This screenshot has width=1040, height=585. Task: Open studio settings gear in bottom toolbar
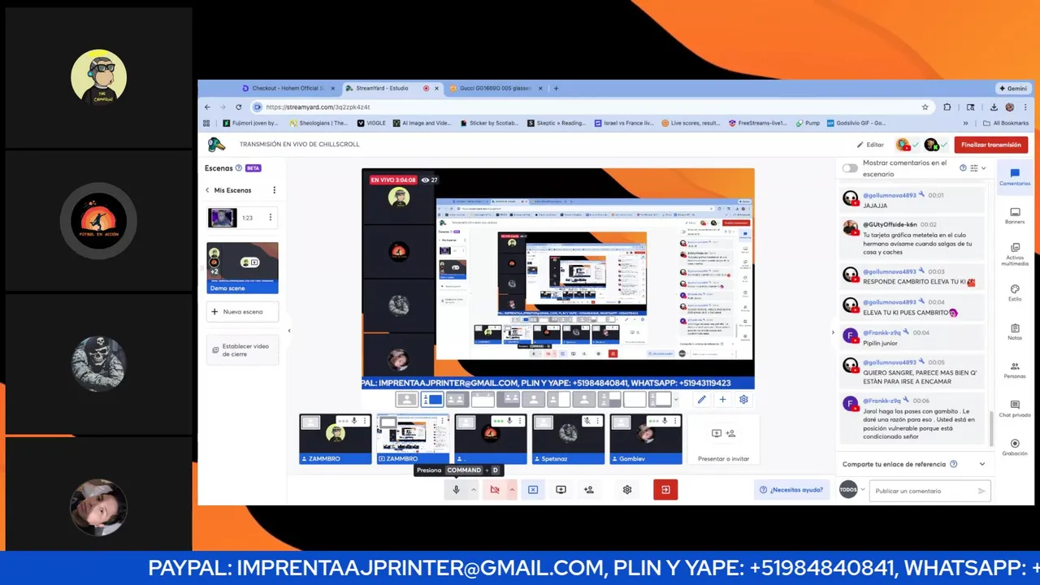(x=627, y=490)
